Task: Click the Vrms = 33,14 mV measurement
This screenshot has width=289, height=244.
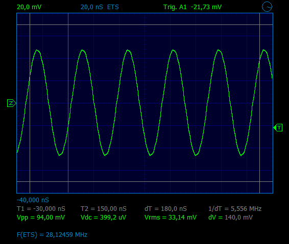Action: tap(171, 218)
